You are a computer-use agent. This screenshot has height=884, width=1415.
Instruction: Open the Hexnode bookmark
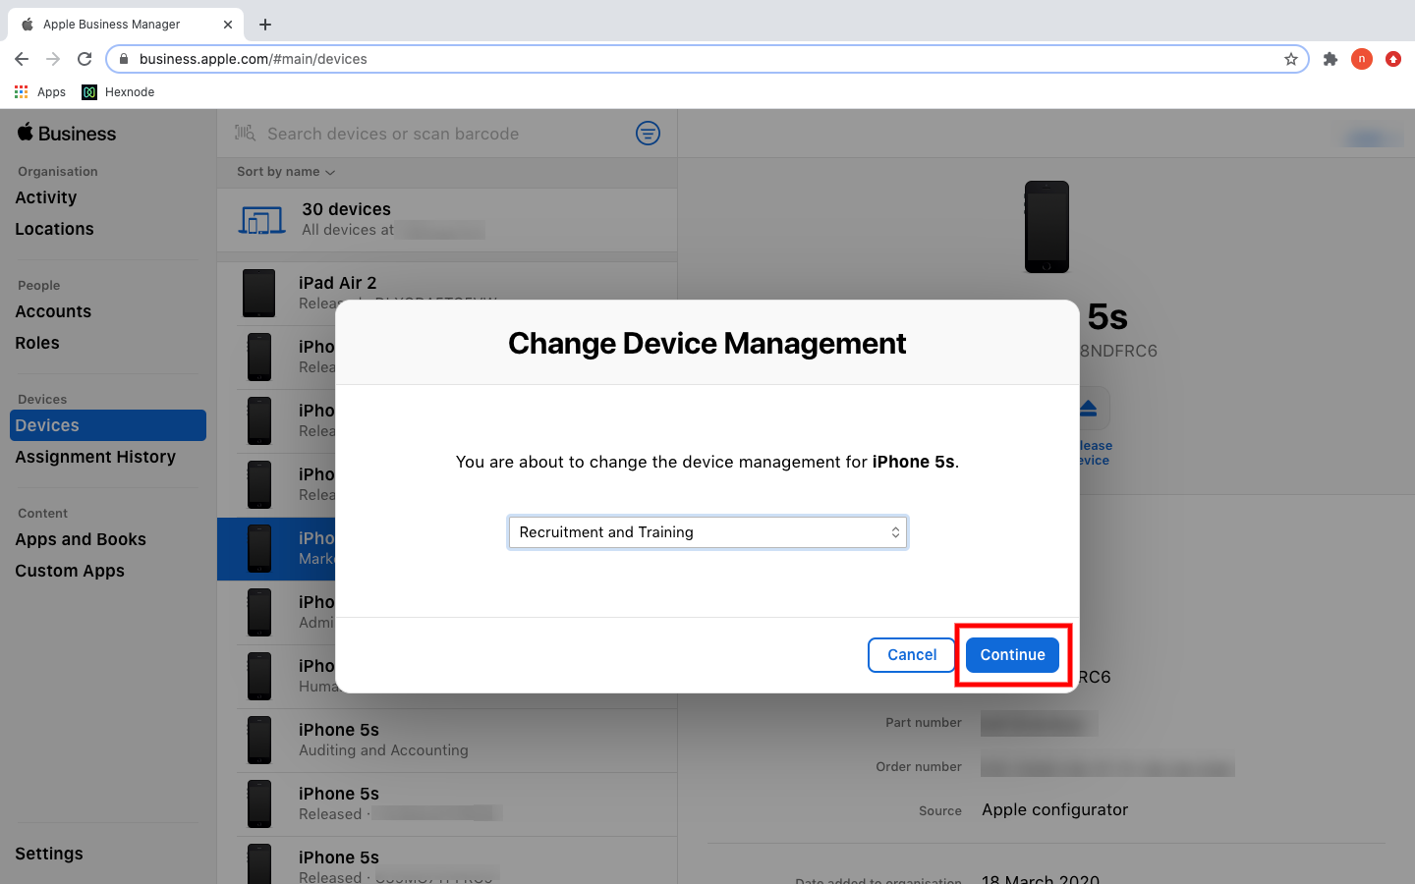(x=118, y=92)
